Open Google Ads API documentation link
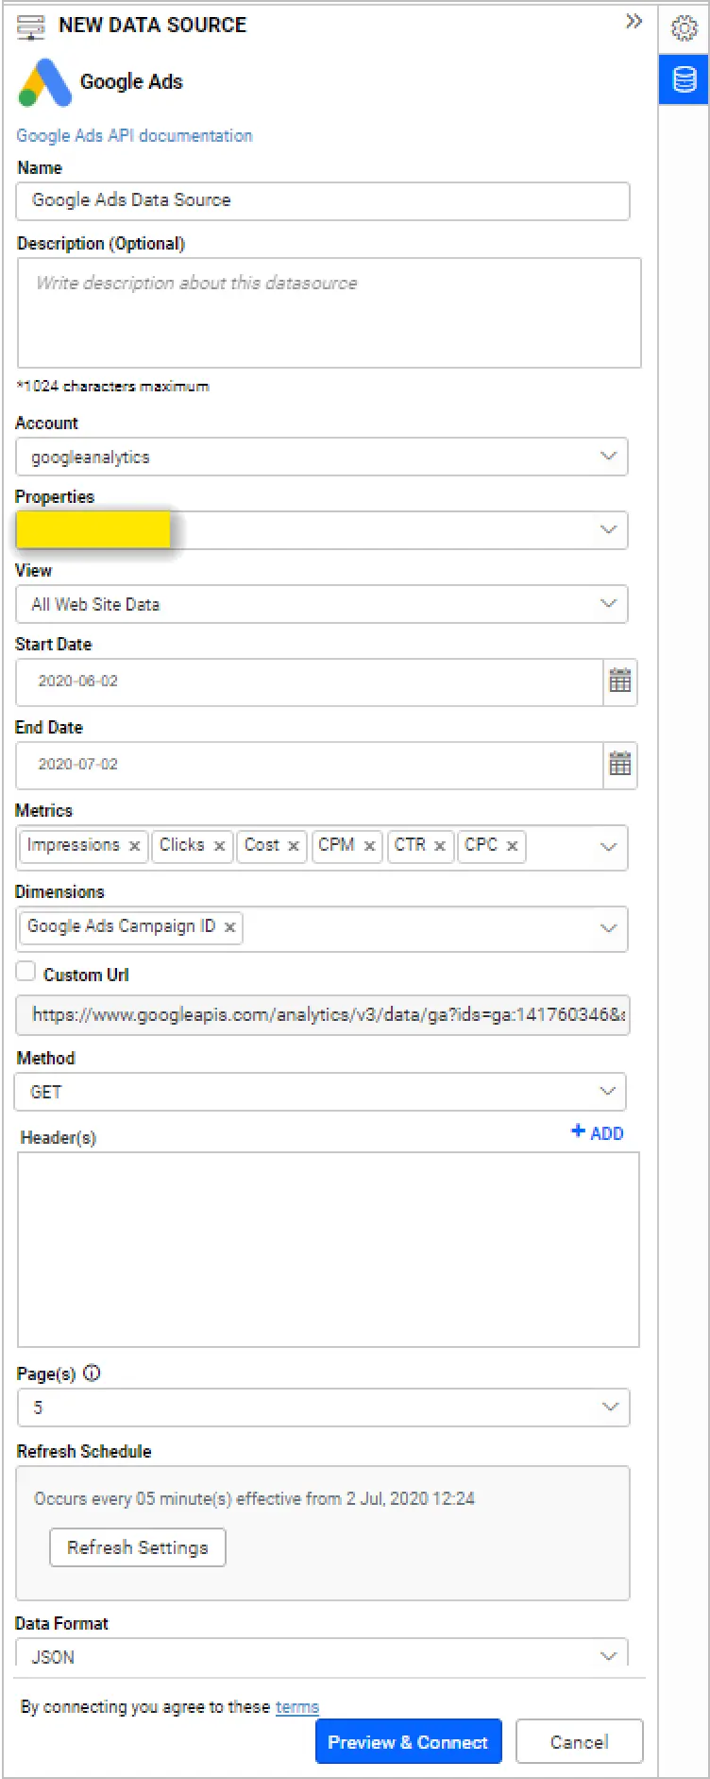Screen dimensions: 710x1779 click(x=134, y=135)
